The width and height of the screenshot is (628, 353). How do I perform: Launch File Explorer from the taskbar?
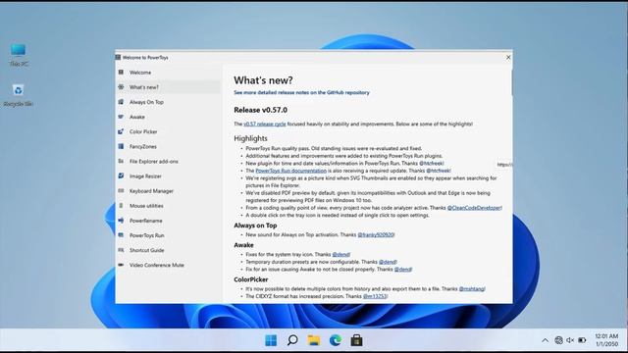pyautogui.click(x=314, y=340)
